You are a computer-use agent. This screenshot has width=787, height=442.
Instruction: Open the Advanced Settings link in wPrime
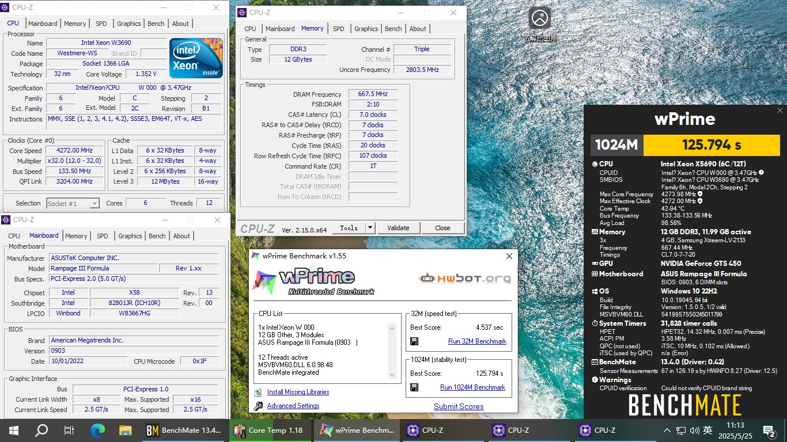click(293, 406)
